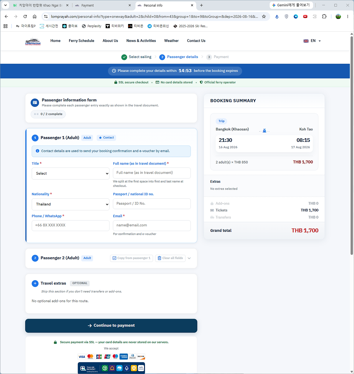Bookmark this page with star icon
Screen dimensions: 354x374
click(x=264, y=17)
